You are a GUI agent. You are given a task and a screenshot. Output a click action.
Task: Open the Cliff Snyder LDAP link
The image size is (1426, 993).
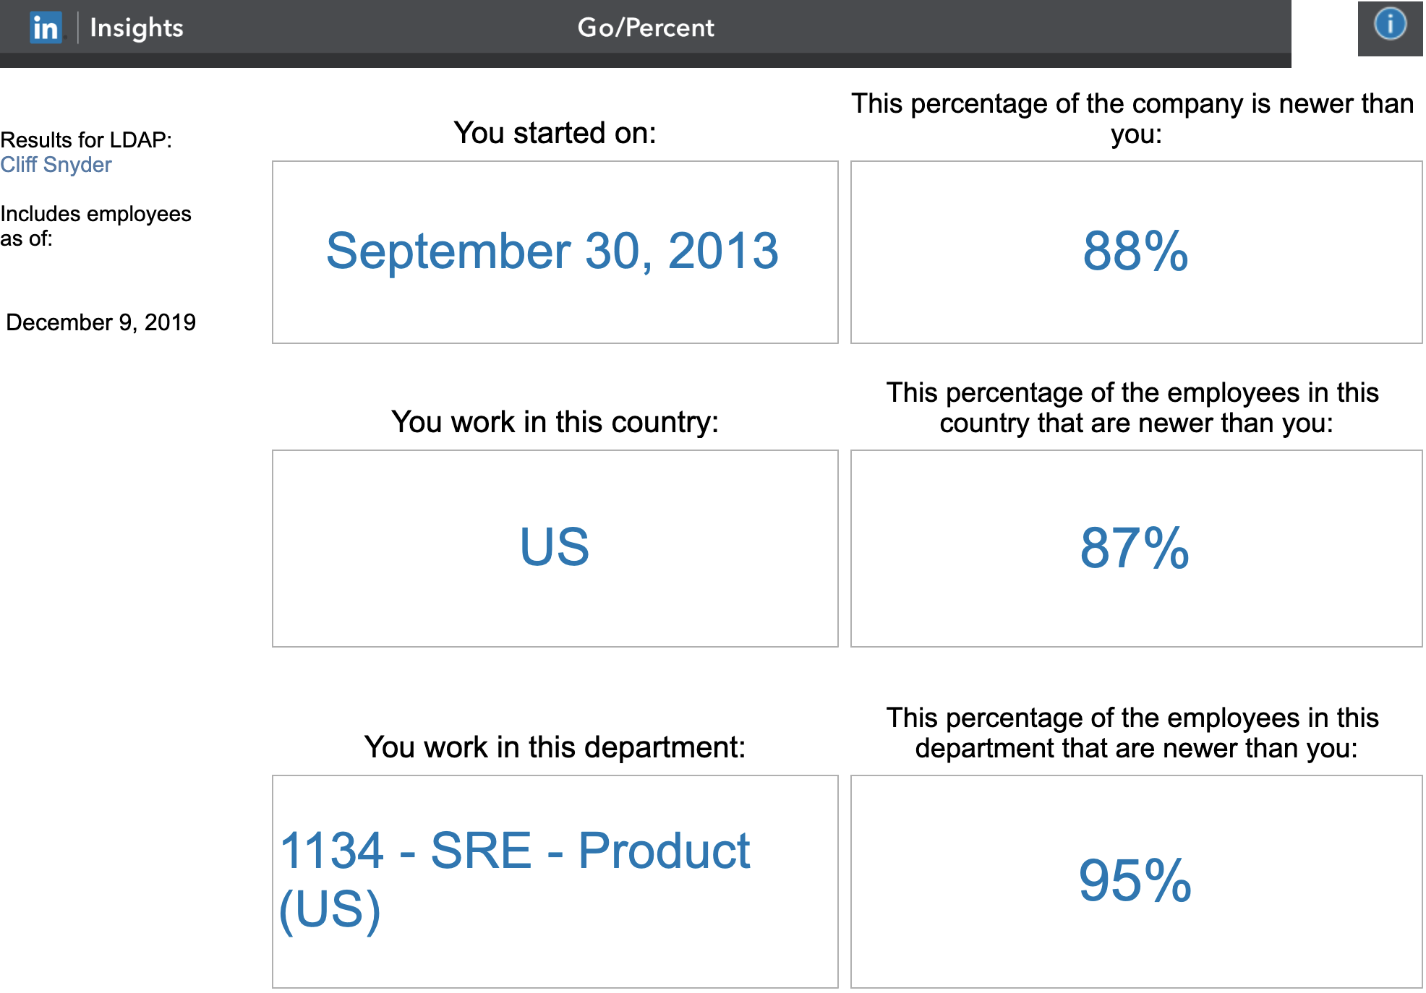[56, 165]
